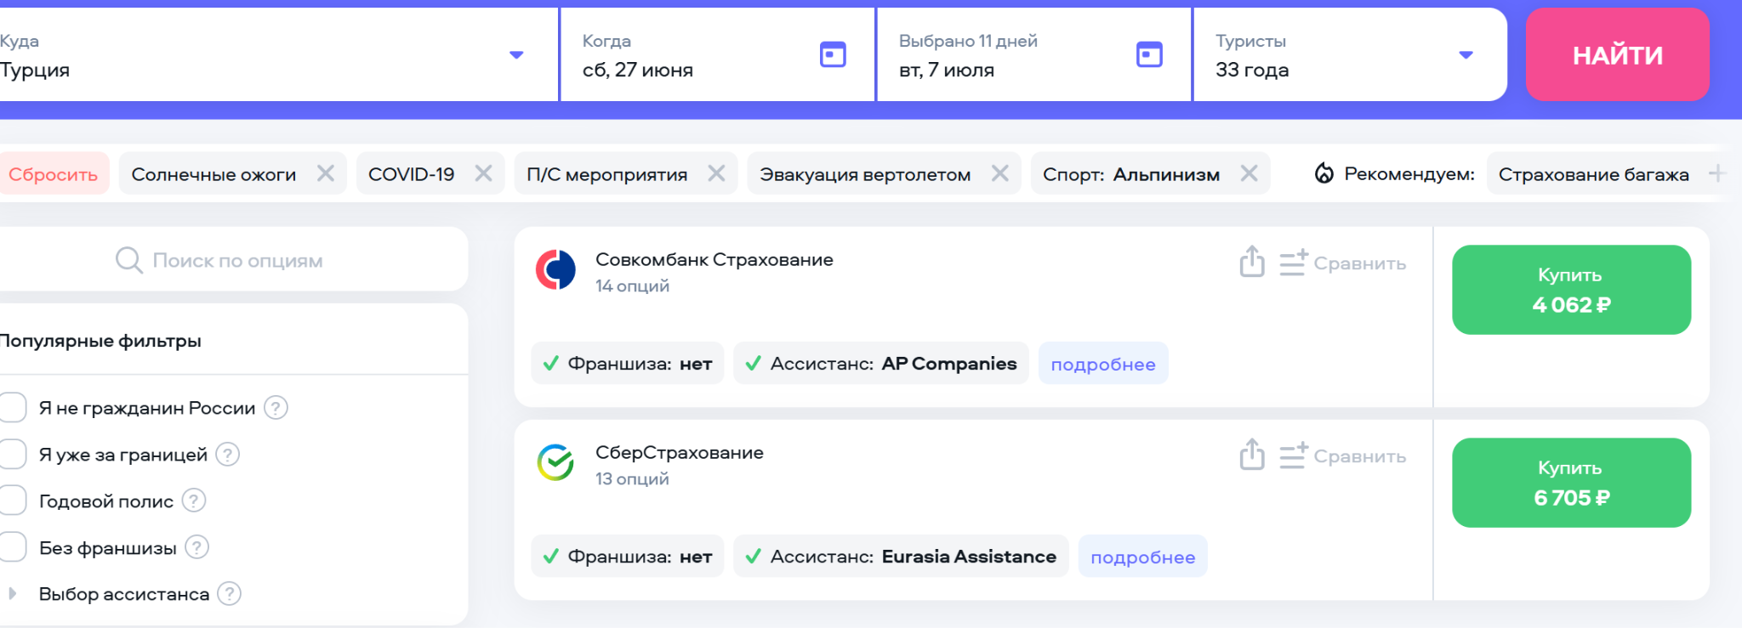Remove the Эвакуация вертолетом filter chip
The image size is (1742, 628).
(999, 173)
